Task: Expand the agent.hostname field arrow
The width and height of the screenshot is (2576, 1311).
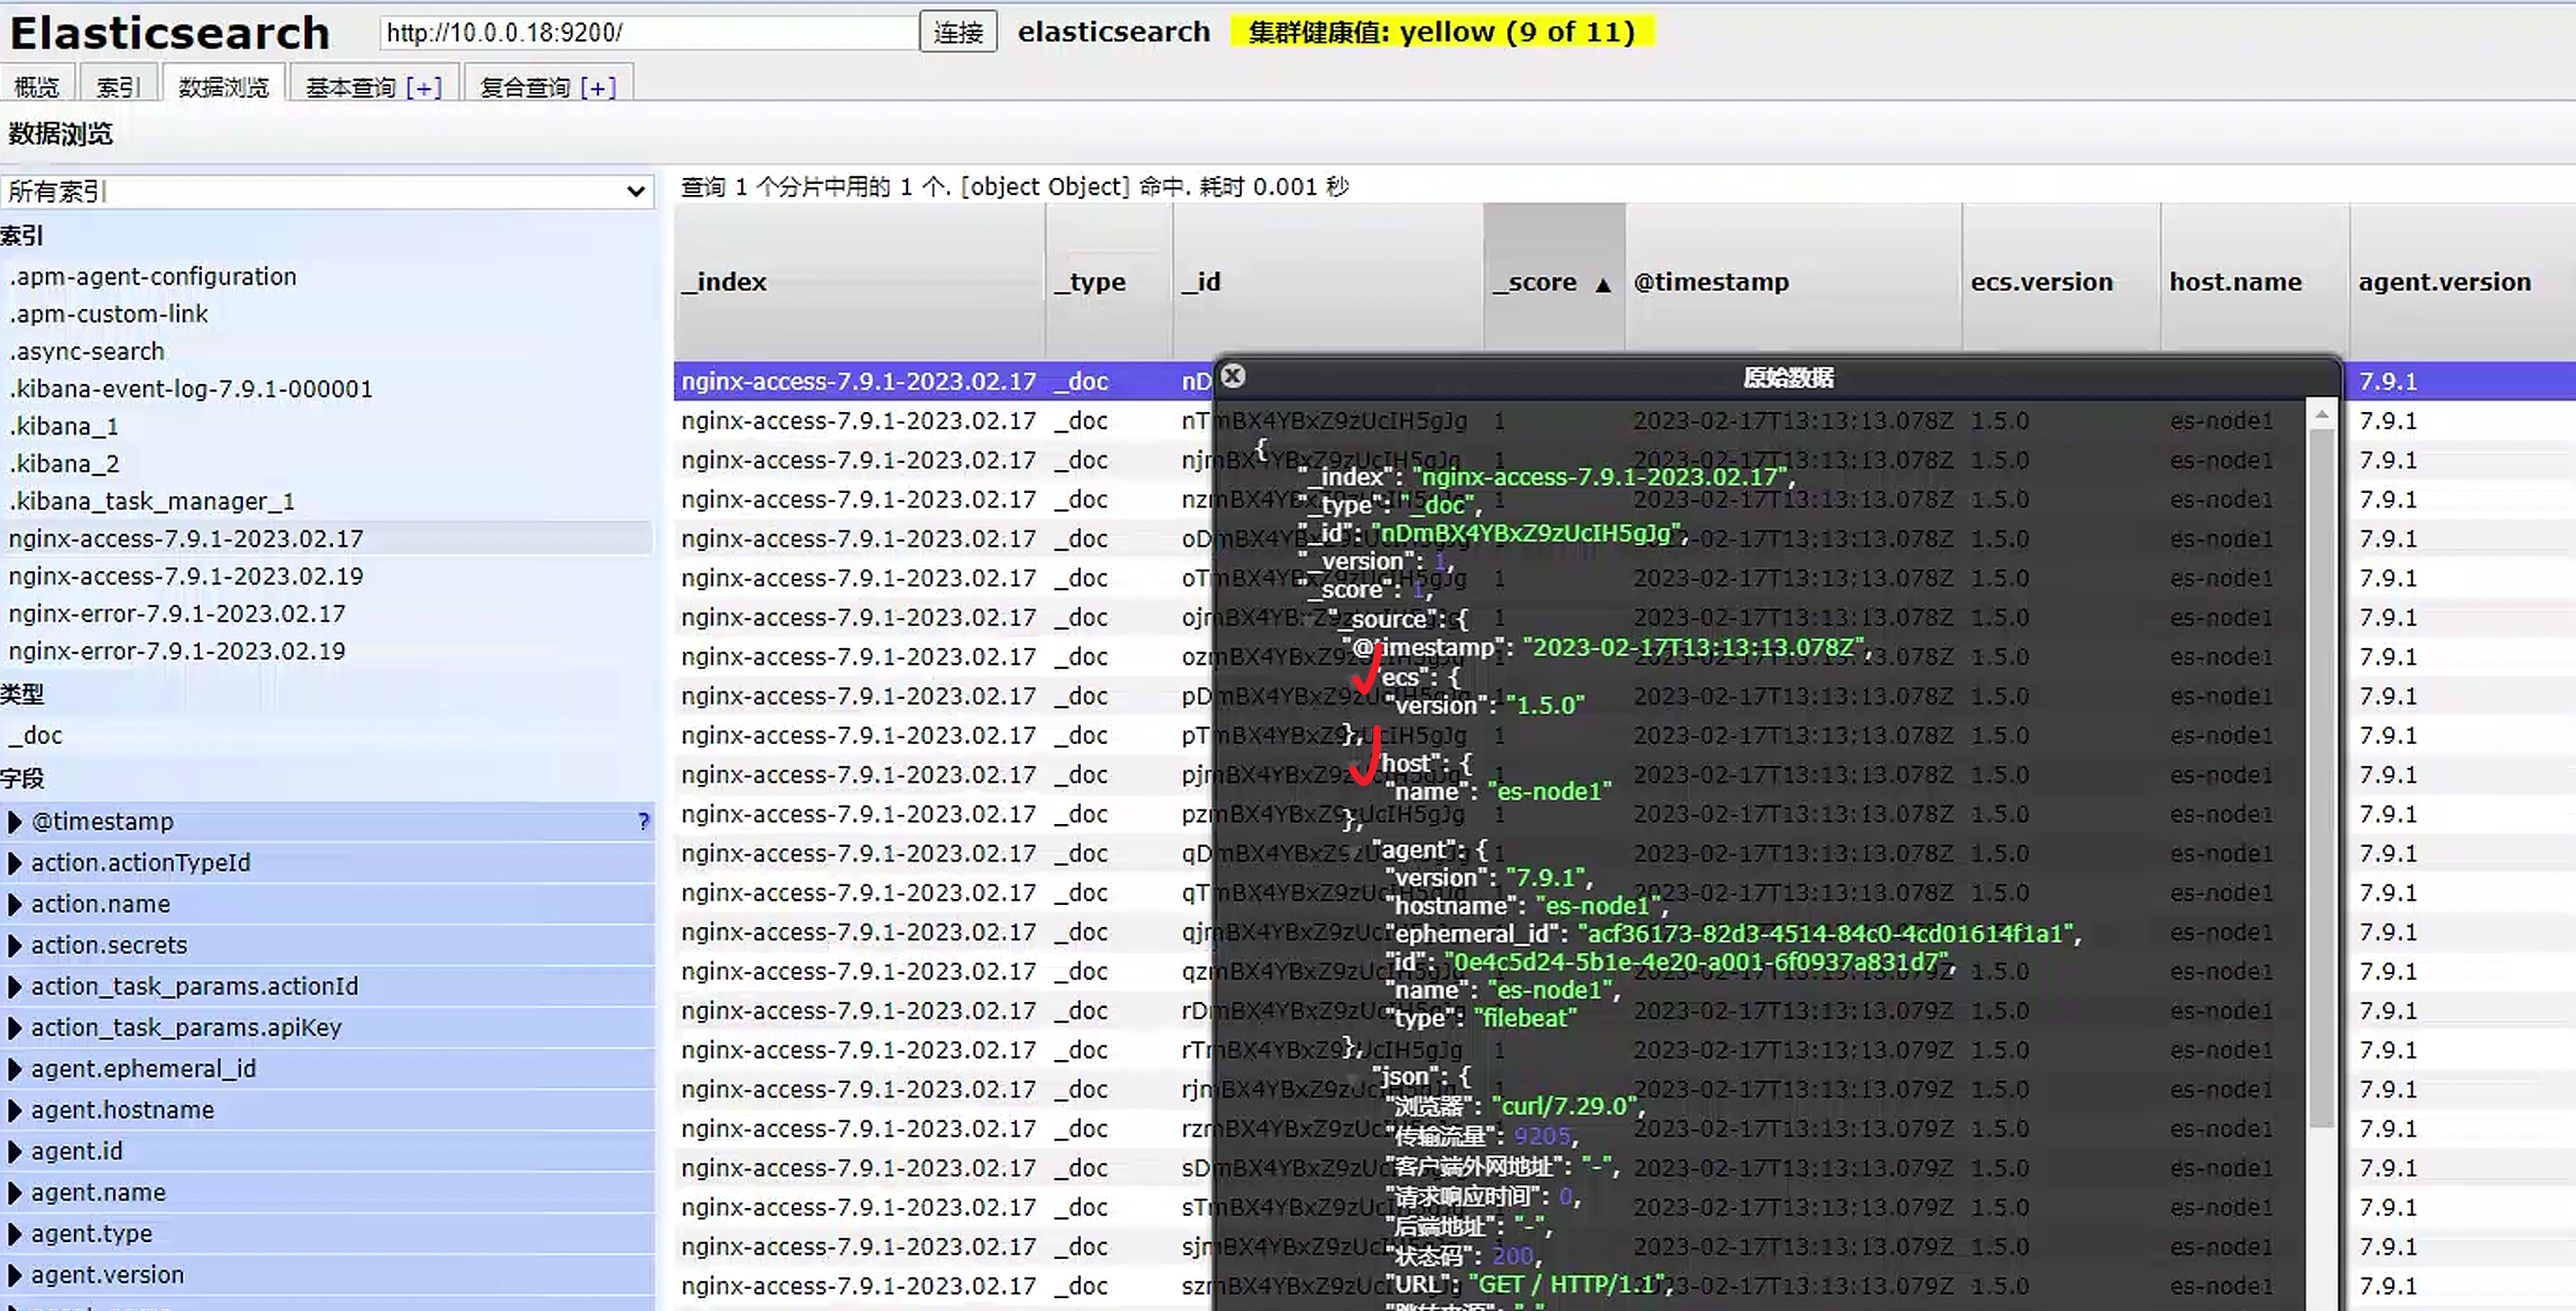Action: click(x=14, y=1110)
